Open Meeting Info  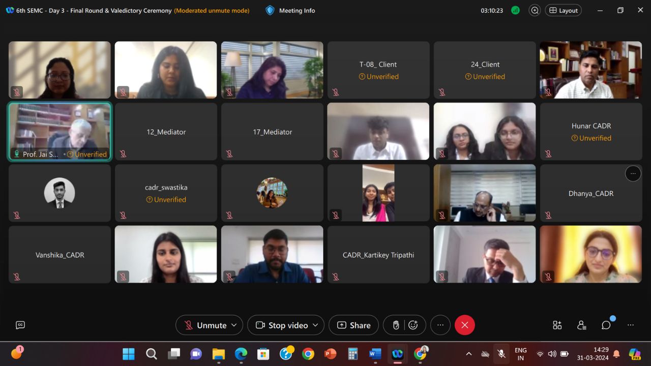290,10
